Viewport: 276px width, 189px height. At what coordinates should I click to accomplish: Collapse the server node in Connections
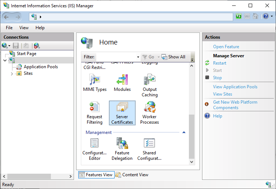4,60
